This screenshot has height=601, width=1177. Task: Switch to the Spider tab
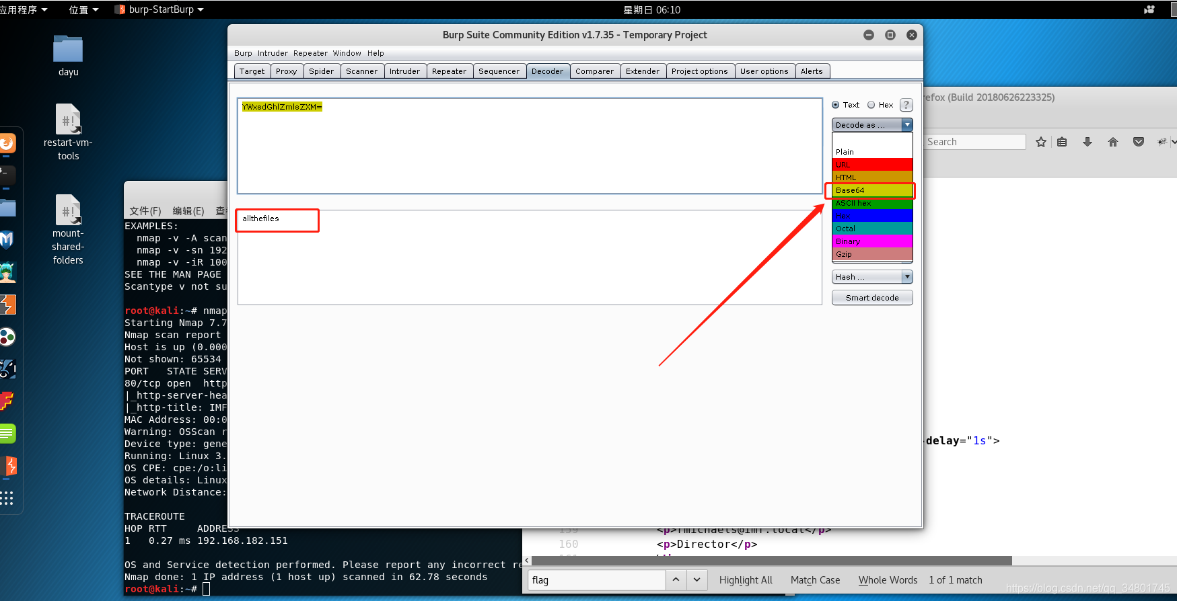(x=321, y=71)
